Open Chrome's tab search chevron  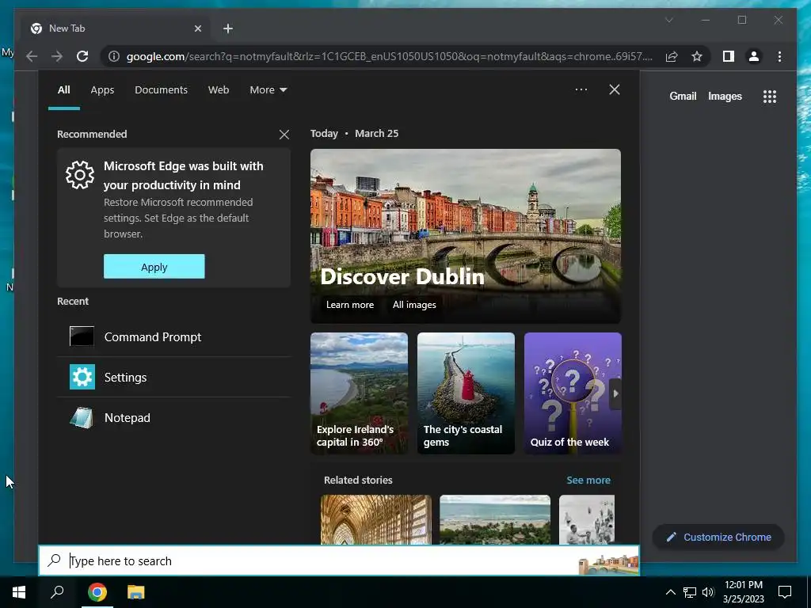point(668,20)
